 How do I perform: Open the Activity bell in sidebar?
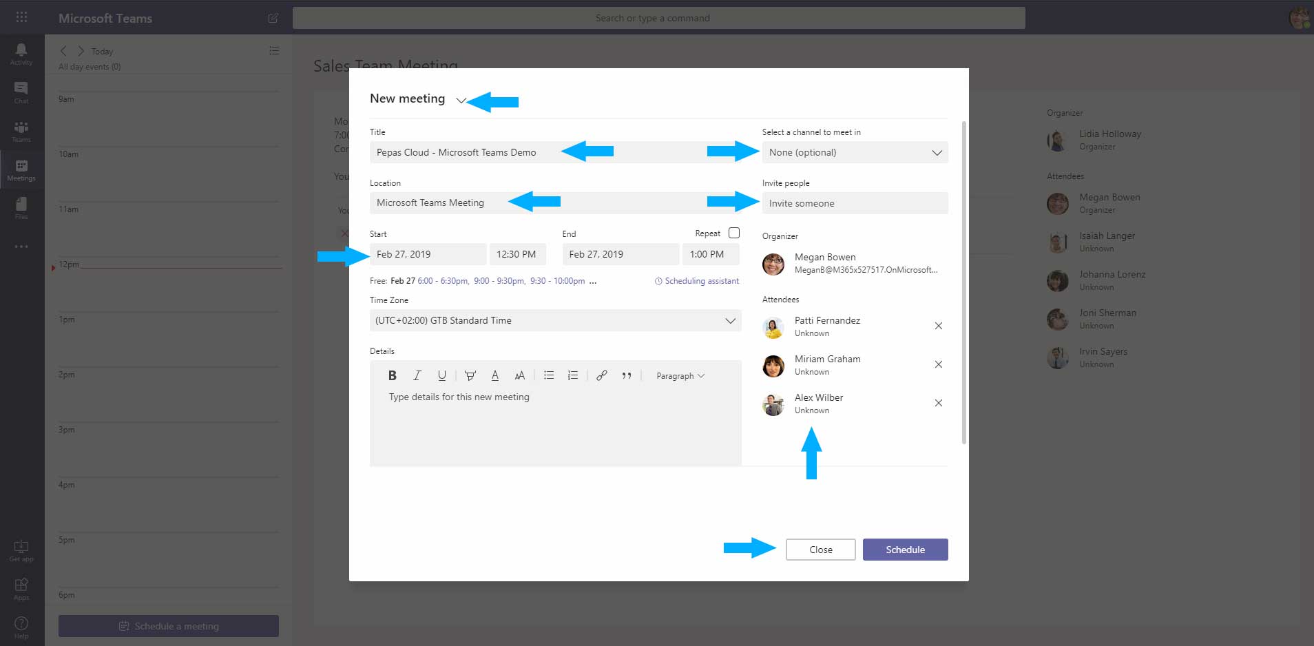click(21, 54)
